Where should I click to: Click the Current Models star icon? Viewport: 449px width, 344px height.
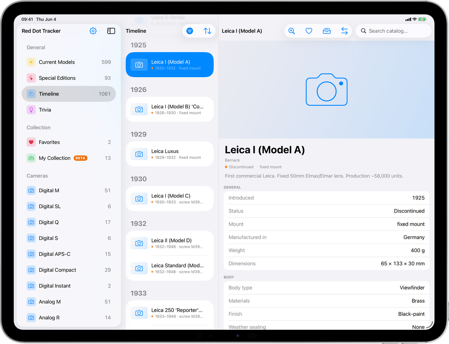pyautogui.click(x=31, y=62)
